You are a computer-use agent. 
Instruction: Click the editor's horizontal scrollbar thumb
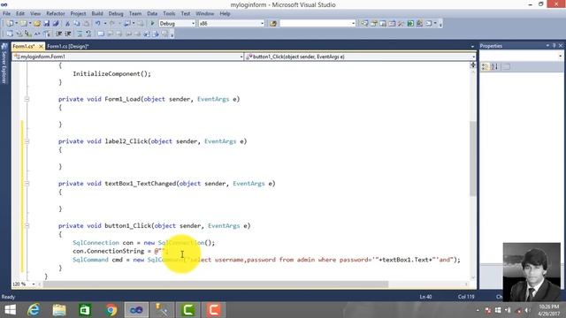coord(216,284)
